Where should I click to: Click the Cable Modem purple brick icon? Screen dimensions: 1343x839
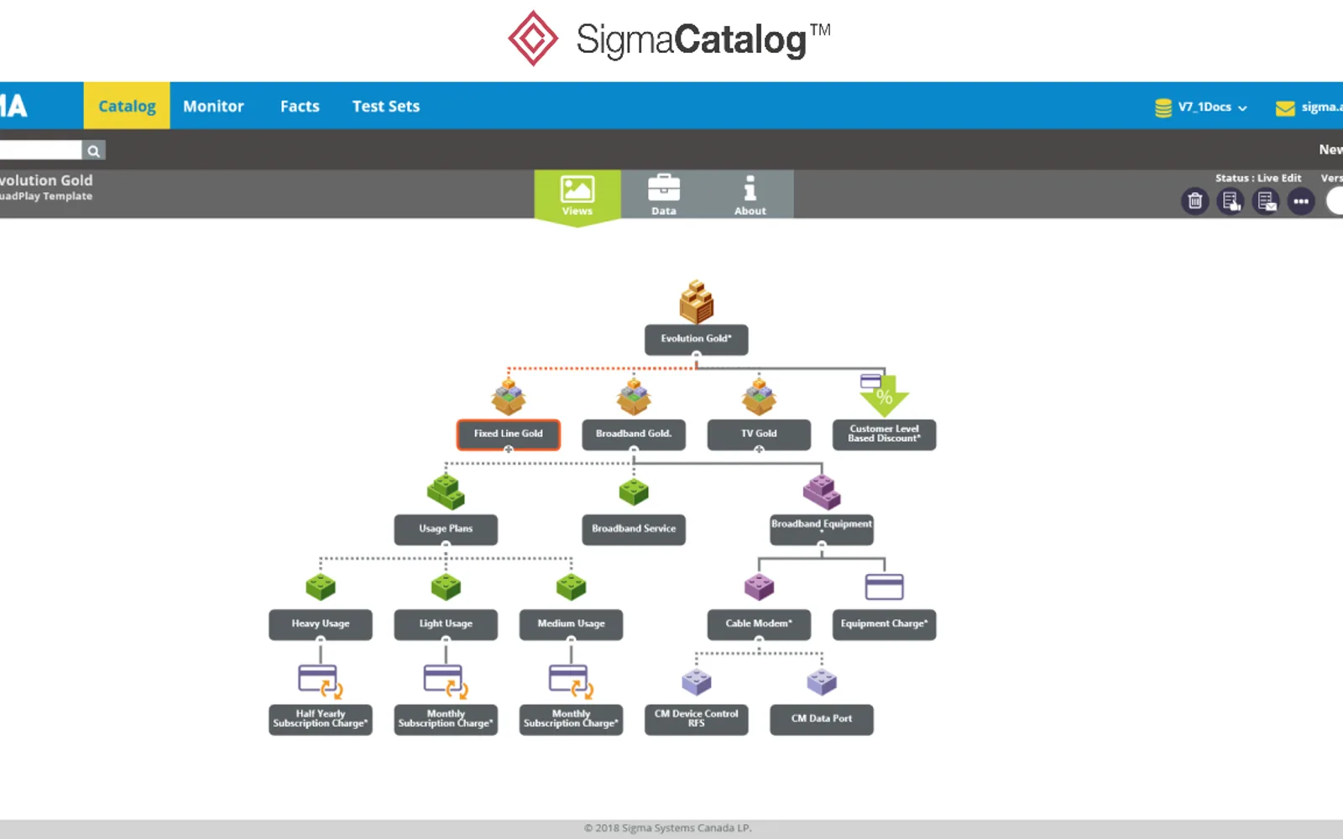(759, 586)
